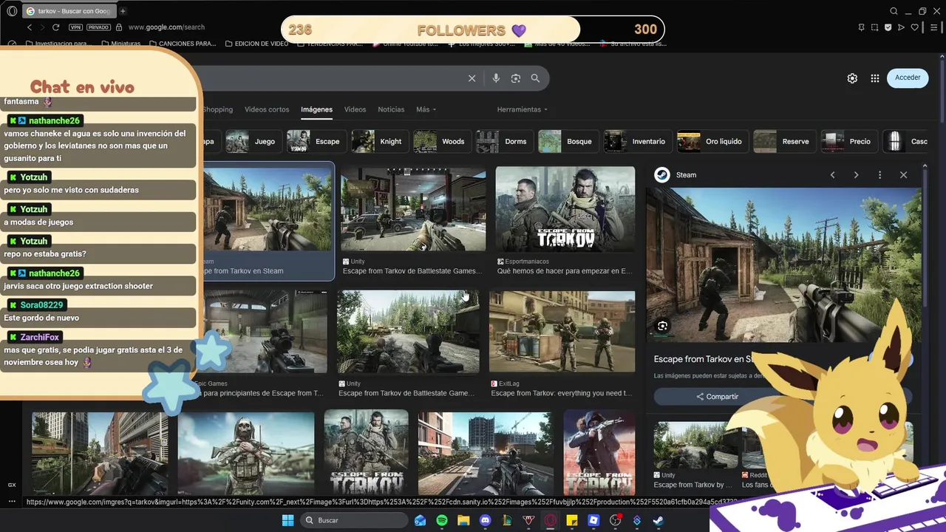The image size is (946, 532).
Task: Open Roblox from the taskbar
Action: coord(593,520)
